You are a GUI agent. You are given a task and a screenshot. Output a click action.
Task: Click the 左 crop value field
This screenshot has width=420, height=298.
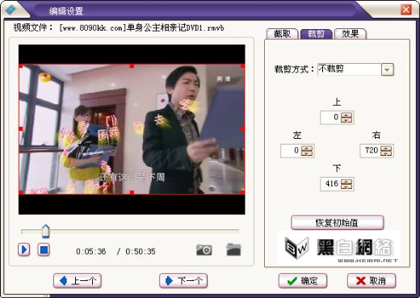coord(291,150)
